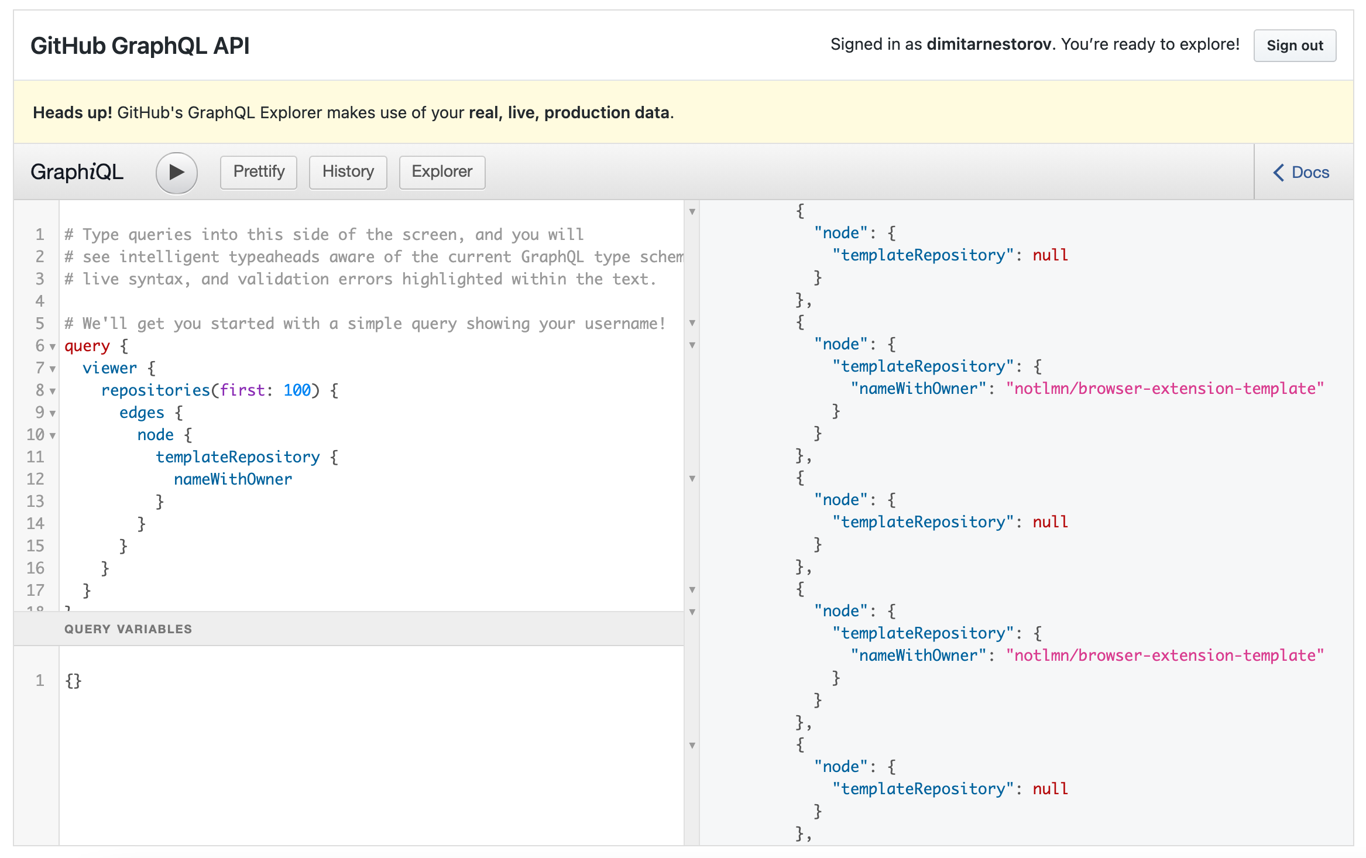Screen dimensions: 1366x858
Task: Fold first result node via gutter arrow
Action: [x=692, y=211]
